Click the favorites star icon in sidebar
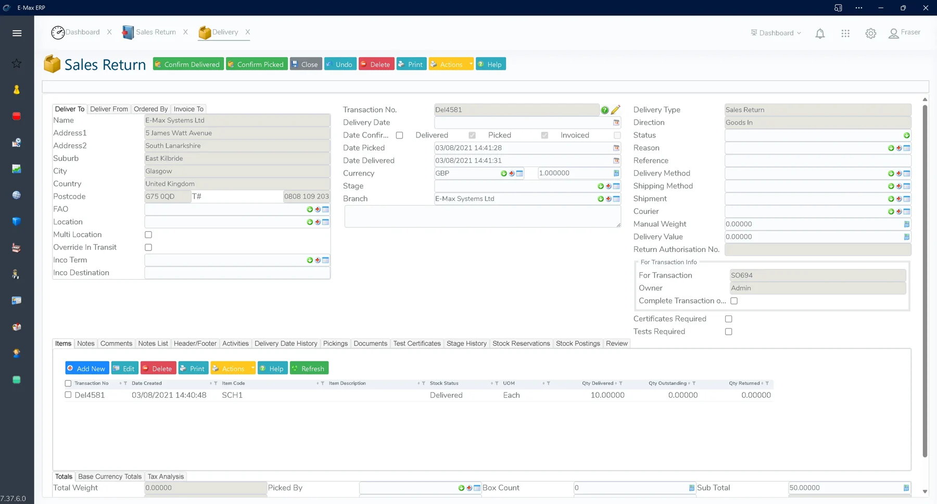This screenshot has width=937, height=504. [x=17, y=64]
